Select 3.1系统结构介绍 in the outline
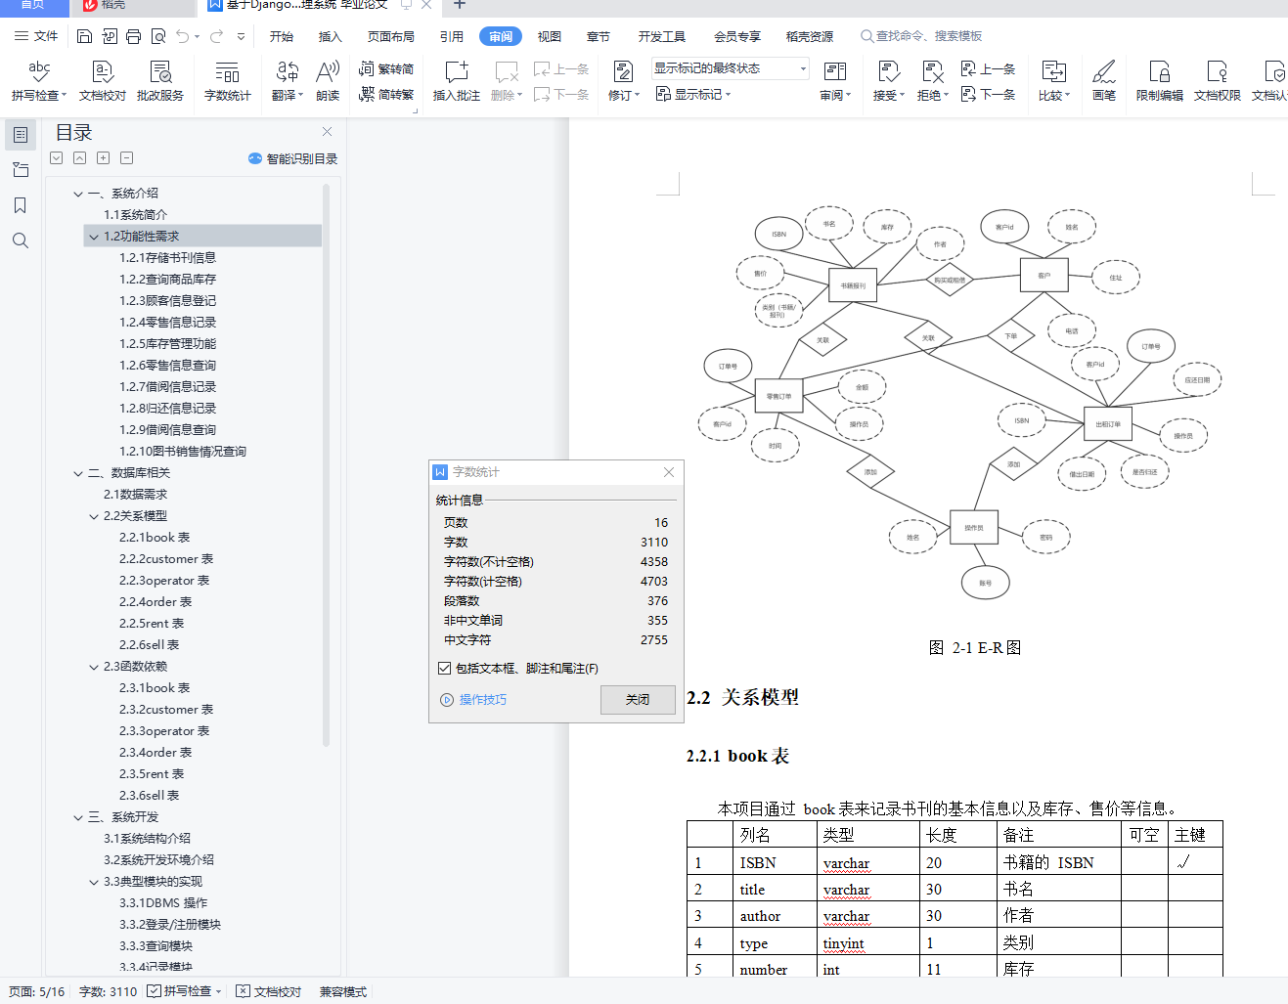Image resolution: width=1288 pixels, height=1004 pixels. tap(148, 839)
